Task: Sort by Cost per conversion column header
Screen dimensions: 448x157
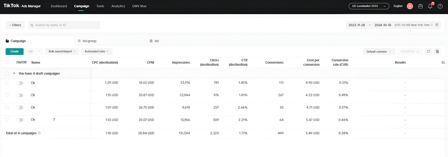Action: [x=311, y=62]
